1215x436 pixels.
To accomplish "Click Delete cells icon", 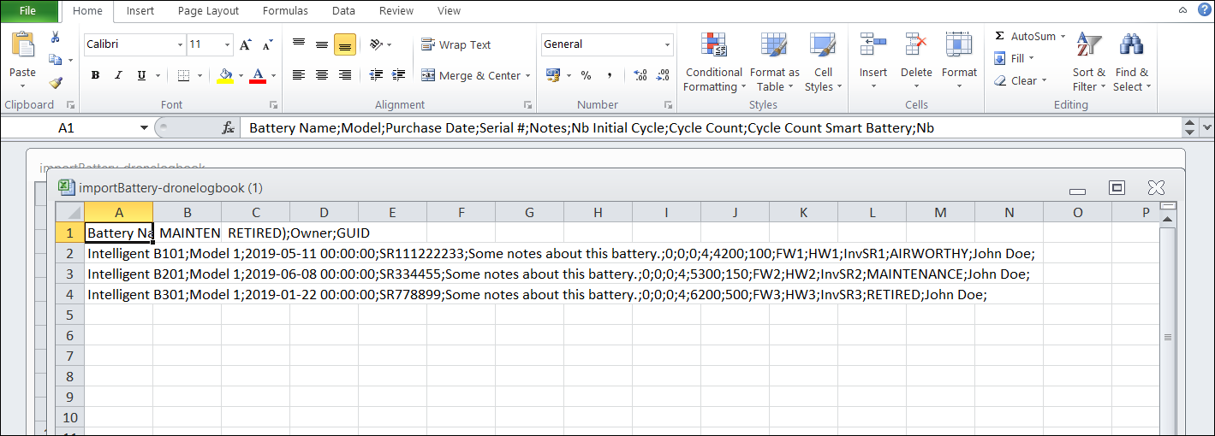I will click(916, 44).
